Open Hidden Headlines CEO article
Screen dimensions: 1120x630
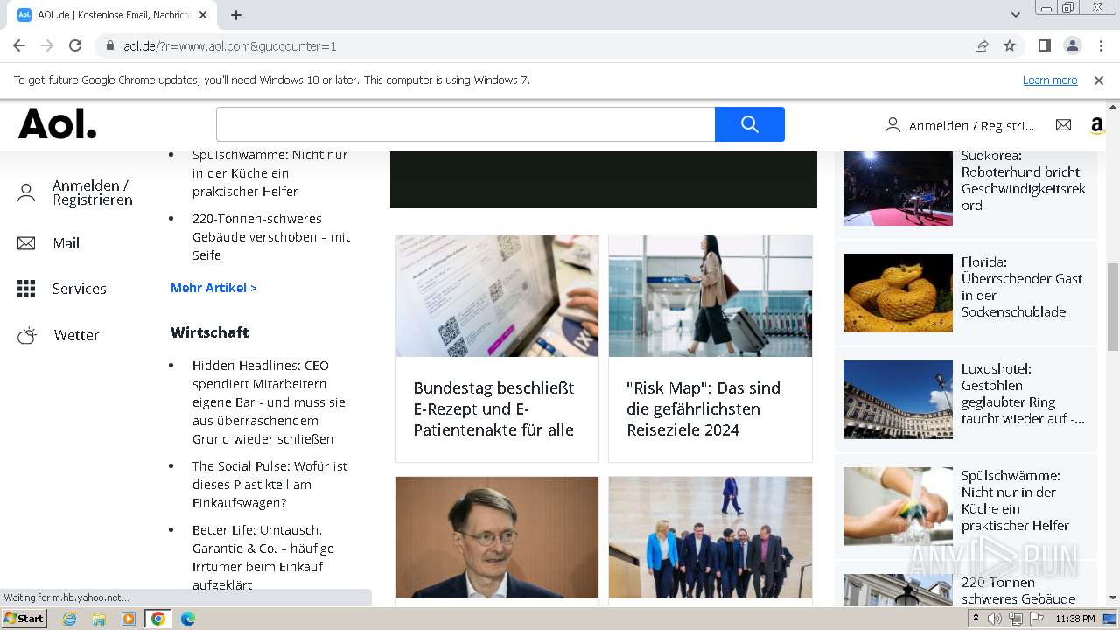[269, 402]
